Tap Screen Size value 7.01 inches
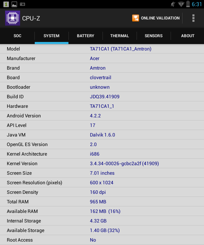The image size is (204, 245). (102, 173)
